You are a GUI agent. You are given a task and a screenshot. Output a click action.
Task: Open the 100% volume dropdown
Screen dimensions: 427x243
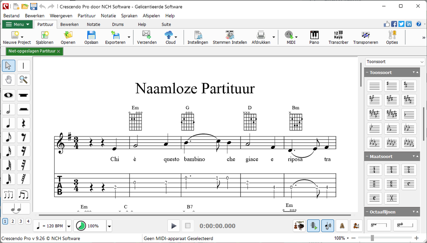pyautogui.click(x=110, y=226)
